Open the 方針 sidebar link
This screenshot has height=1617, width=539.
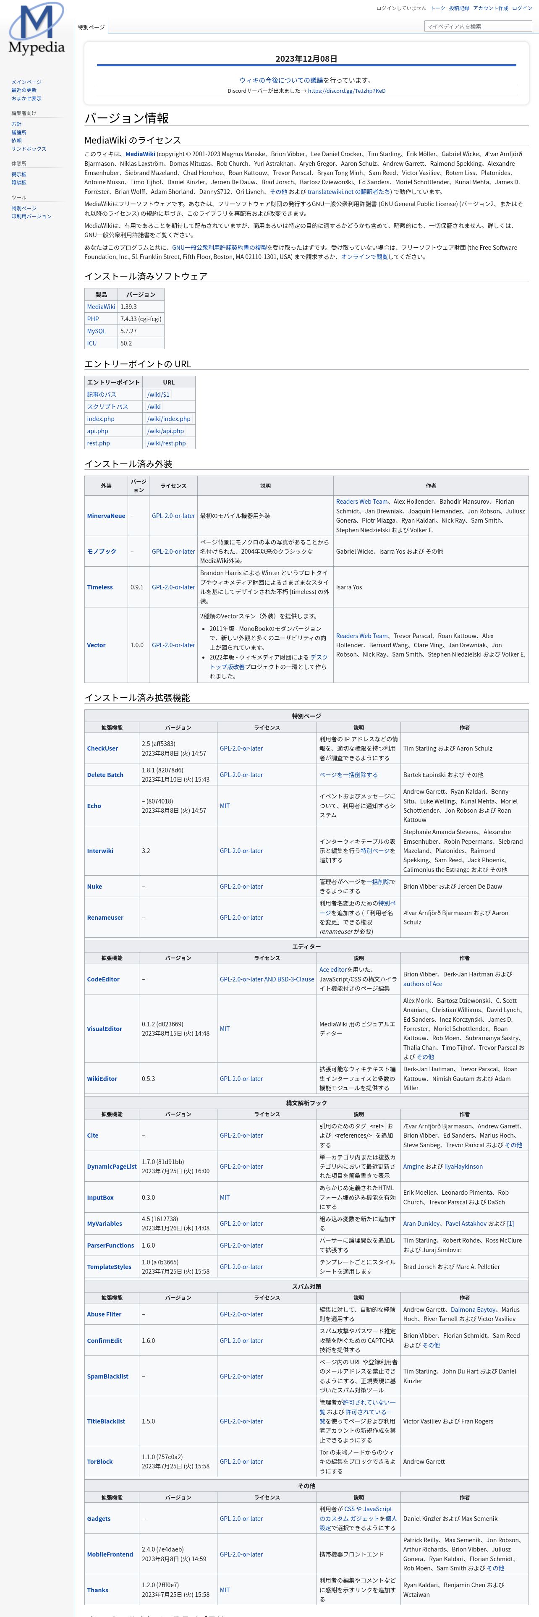tap(16, 124)
